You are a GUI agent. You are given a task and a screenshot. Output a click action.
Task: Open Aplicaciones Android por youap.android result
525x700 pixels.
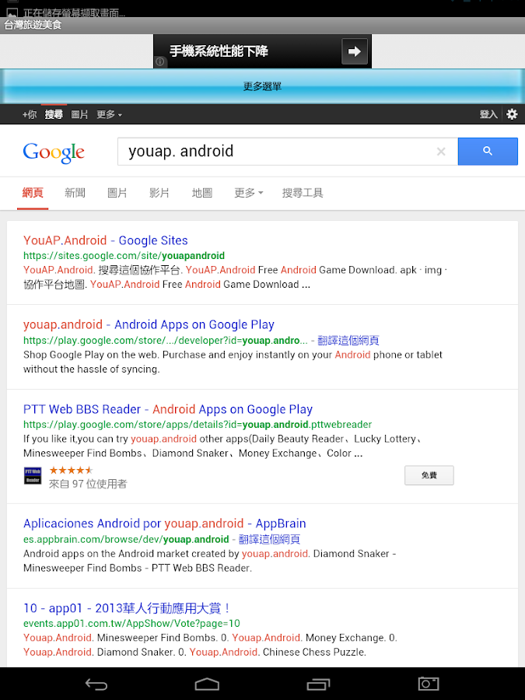point(164,523)
